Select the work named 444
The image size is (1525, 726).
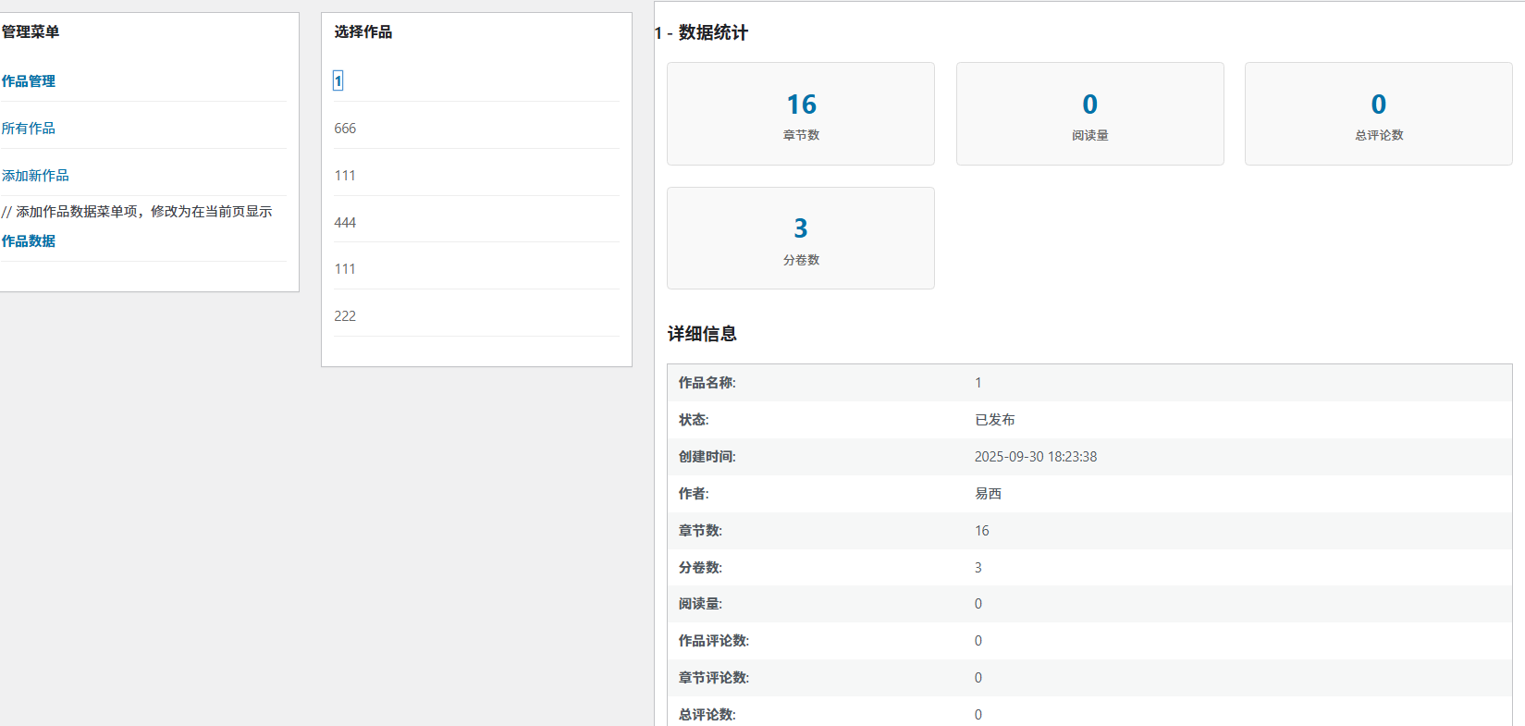coord(345,223)
